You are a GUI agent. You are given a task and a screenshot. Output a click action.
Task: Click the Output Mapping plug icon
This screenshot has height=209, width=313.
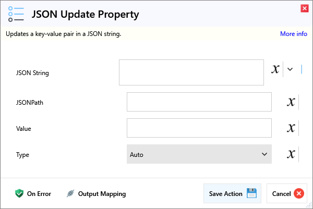coord(70,194)
